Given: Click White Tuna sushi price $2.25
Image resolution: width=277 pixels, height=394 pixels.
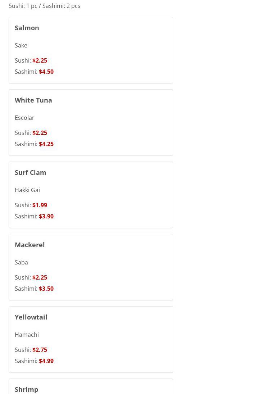Looking at the screenshot, I should point(40,133).
